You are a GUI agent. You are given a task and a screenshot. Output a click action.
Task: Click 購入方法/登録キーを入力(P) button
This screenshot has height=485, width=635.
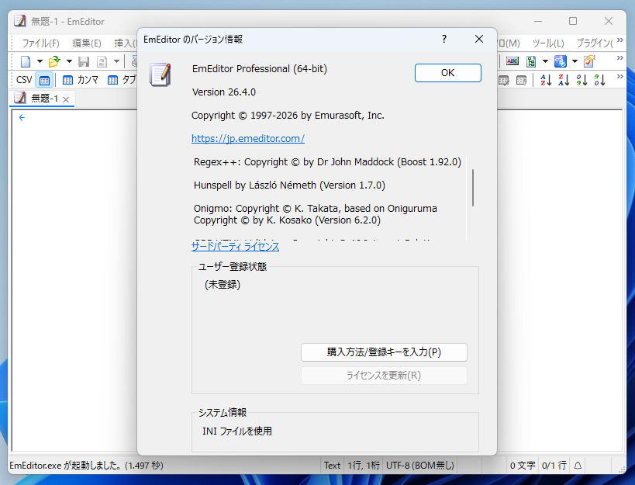384,352
